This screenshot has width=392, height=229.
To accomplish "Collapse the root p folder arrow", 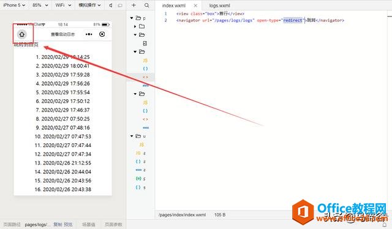I will tap(132, 18).
